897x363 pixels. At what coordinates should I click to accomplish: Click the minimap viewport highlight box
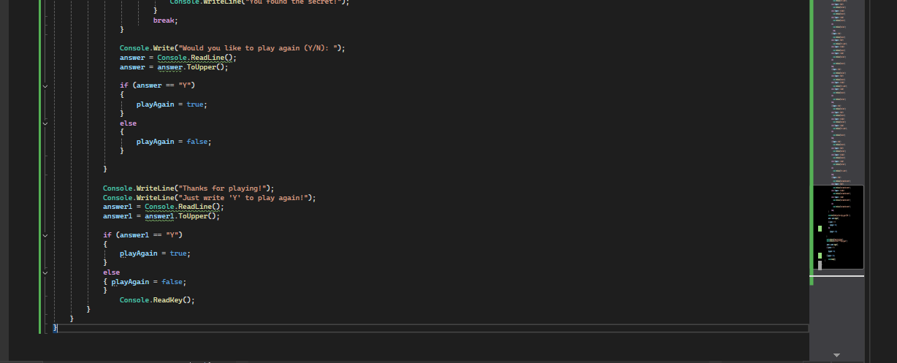[x=838, y=227]
